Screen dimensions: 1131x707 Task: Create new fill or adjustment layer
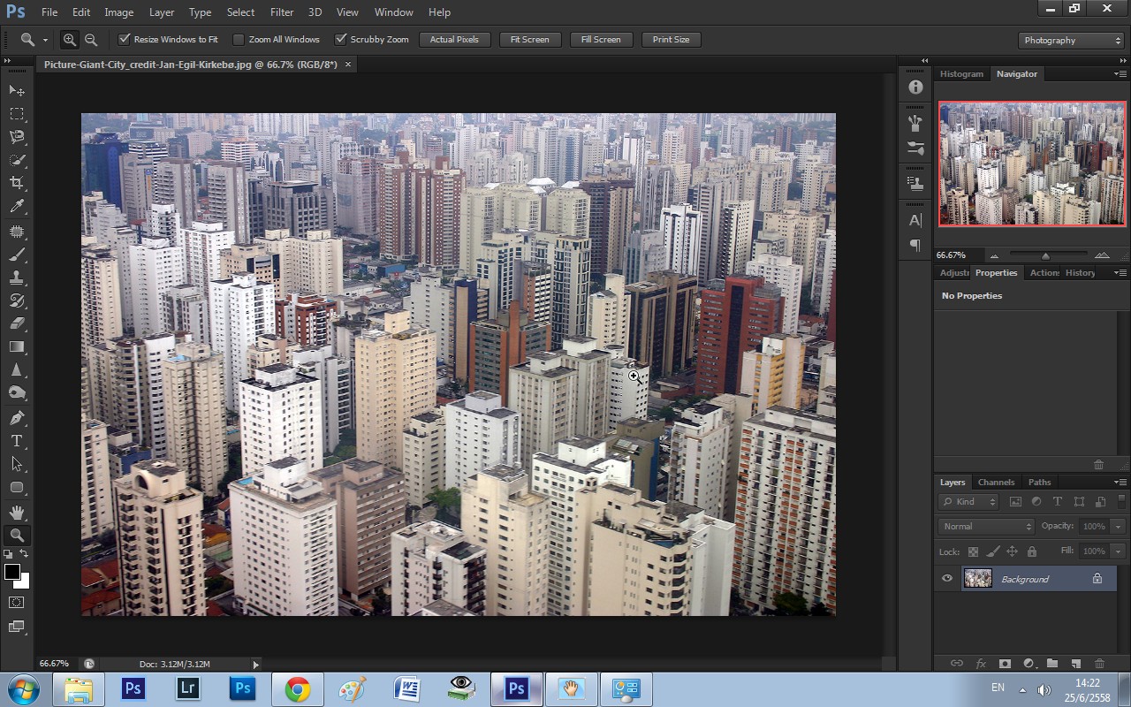(x=1029, y=663)
